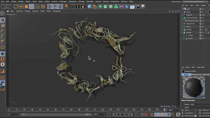Screen dimensions: 210x118
Task: Toggle Emitter enable checkmark
Action: tap(204, 29)
